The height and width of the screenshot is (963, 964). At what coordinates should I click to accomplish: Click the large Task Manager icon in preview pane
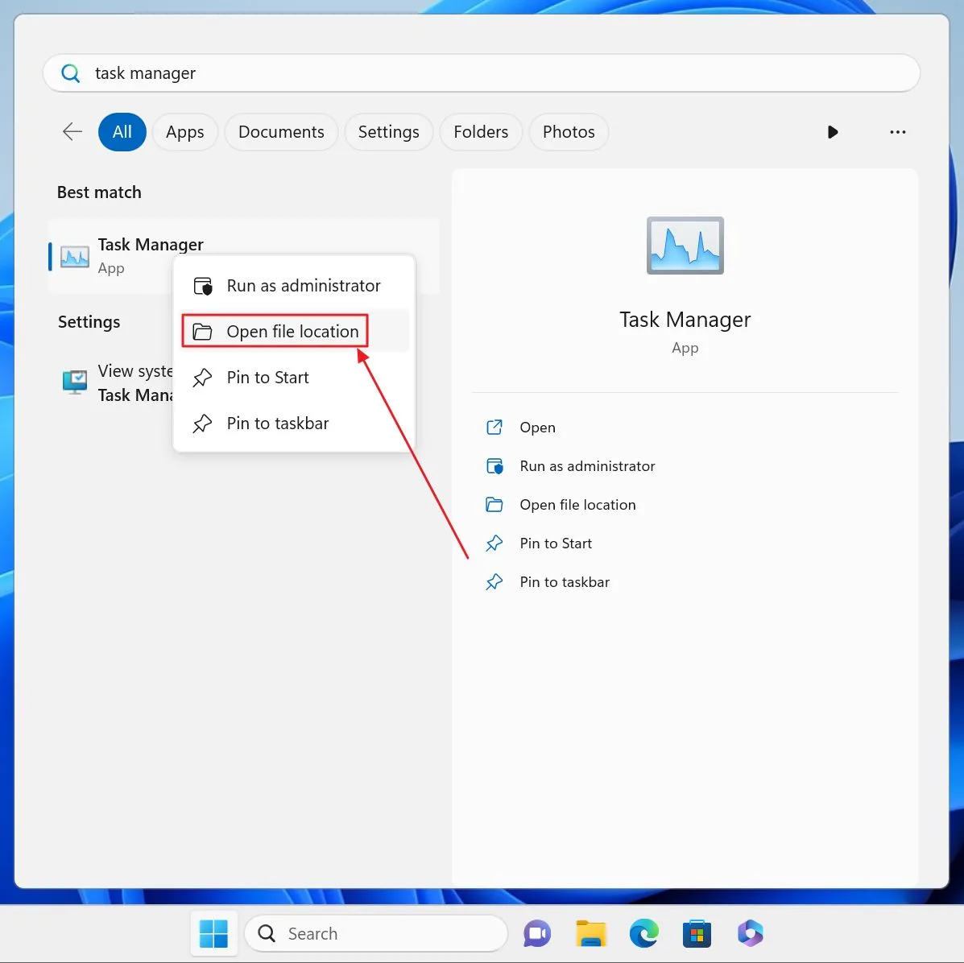coord(685,246)
